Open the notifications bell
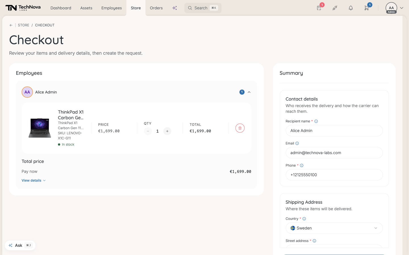Image resolution: width=409 pixels, height=255 pixels. (351, 8)
